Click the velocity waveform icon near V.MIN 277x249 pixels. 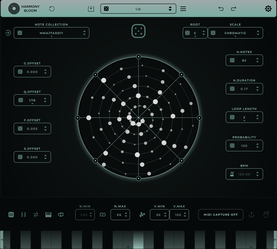[142, 215]
